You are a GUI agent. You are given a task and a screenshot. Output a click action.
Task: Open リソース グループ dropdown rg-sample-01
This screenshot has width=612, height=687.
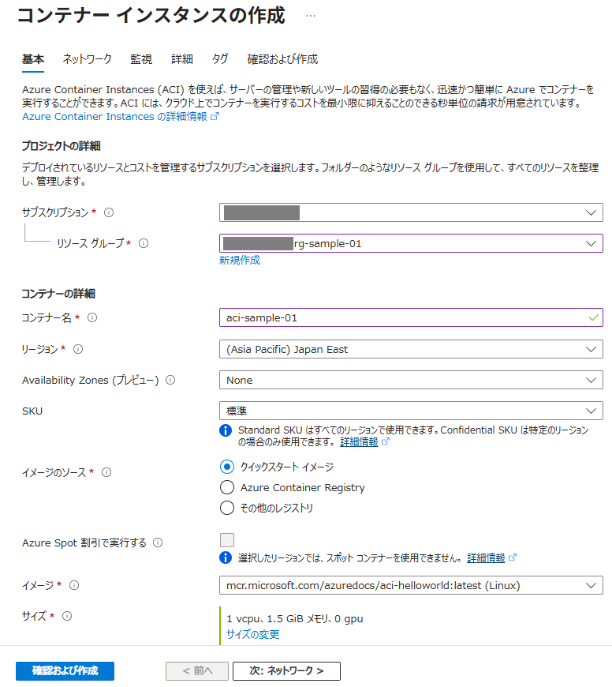pyautogui.click(x=411, y=243)
